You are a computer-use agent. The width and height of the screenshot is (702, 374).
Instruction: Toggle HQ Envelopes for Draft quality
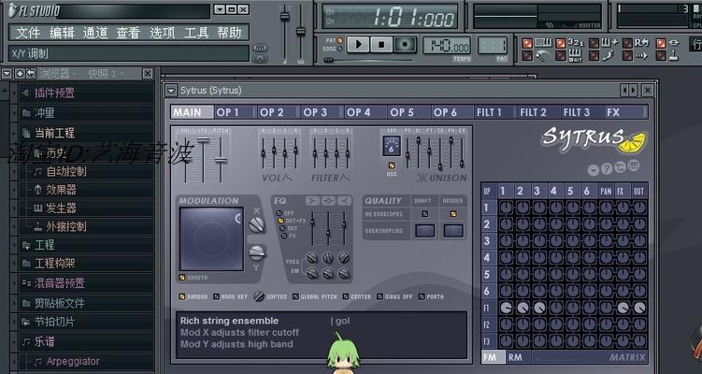(425, 214)
